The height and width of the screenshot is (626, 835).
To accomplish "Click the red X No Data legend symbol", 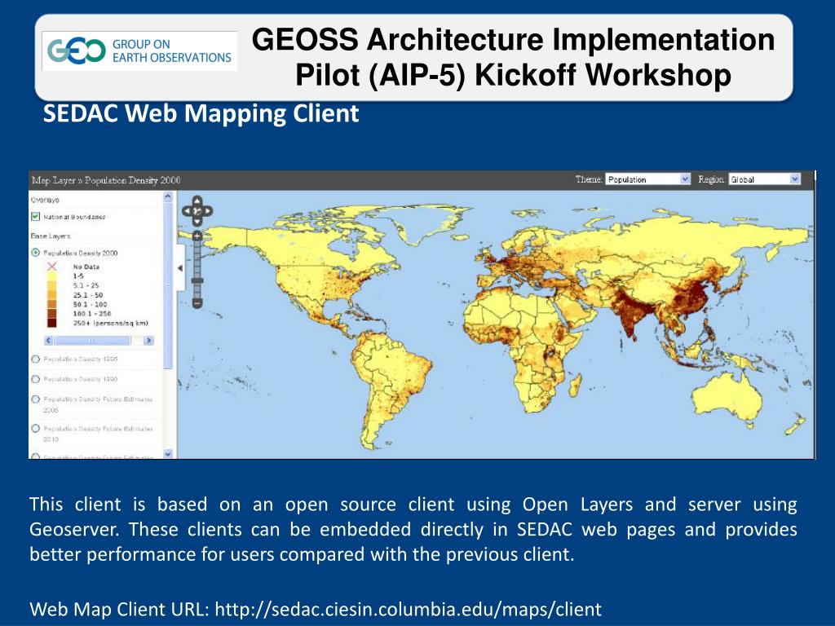I will click(x=51, y=267).
